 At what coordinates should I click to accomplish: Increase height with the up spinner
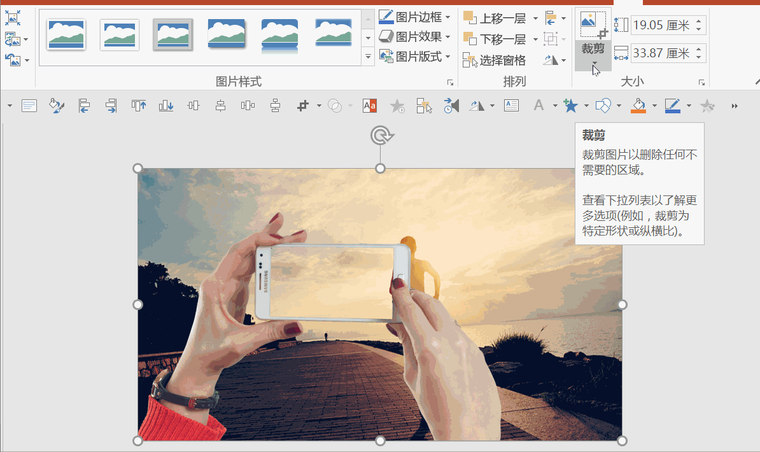(x=698, y=21)
